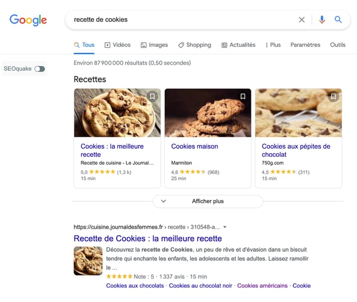The height and width of the screenshot is (302, 357).
Task: Open dropdown arrow beside journaldesfemmes URL
Action: pos(225,227)
